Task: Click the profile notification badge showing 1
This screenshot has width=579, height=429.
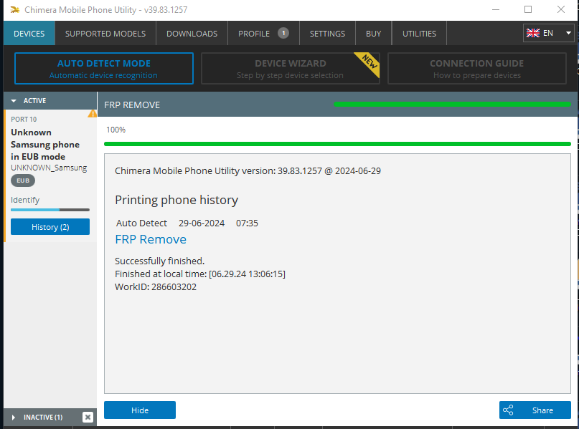Action: click(x=283, y=33)
